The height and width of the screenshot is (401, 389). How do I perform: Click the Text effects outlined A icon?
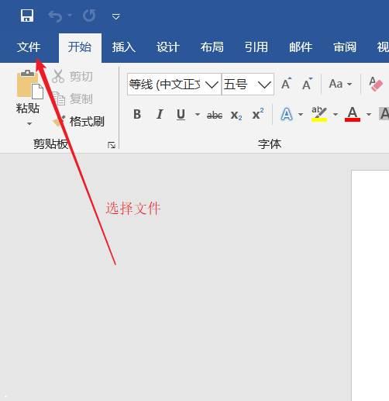pyautogui.click(x=287, y=114)
